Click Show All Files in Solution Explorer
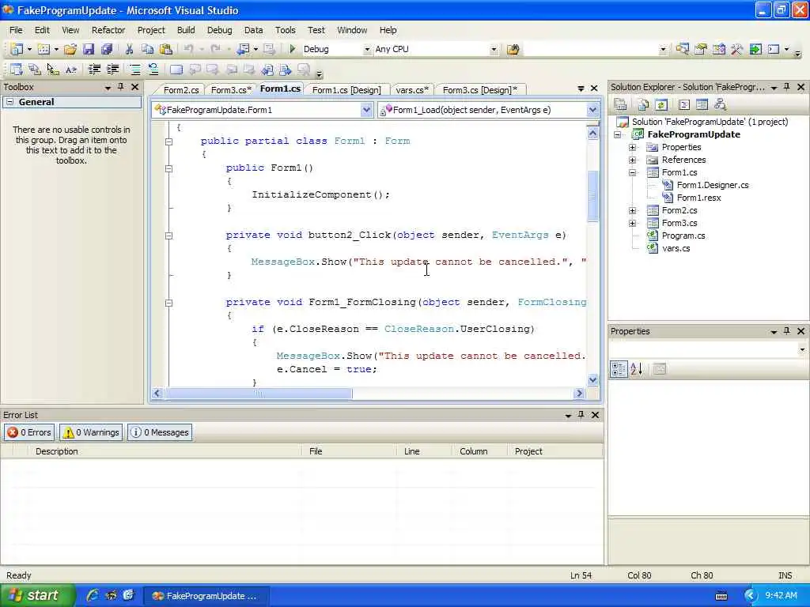Image resolution: width=810 pixels, height=607 pixels. click(x=643, y=105)
